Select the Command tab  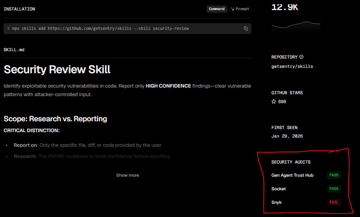[x=217, y=9]
